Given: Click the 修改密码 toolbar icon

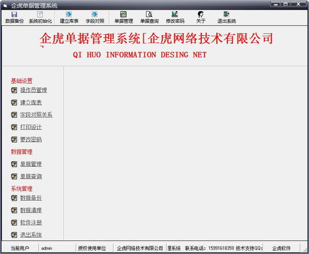Looking at the screenshot, I should click(x=175, y=14).
